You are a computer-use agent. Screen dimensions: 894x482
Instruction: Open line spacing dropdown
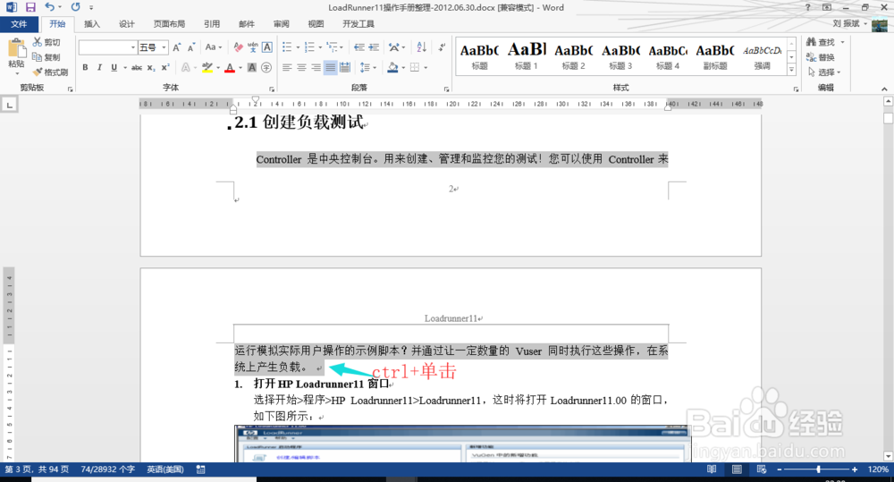pyautogui.click(x=367, y=67)
